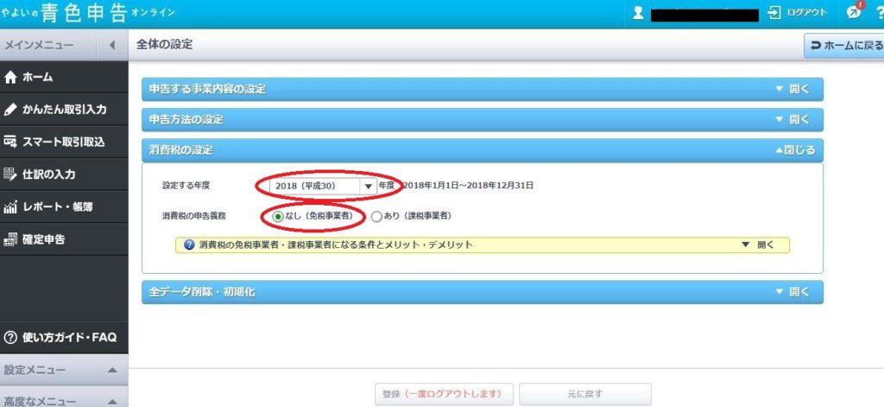The width and height of the screenshot is (884, 407).
Task: Expand the 設定メニュー sidebar section
Action: point(64,371)
